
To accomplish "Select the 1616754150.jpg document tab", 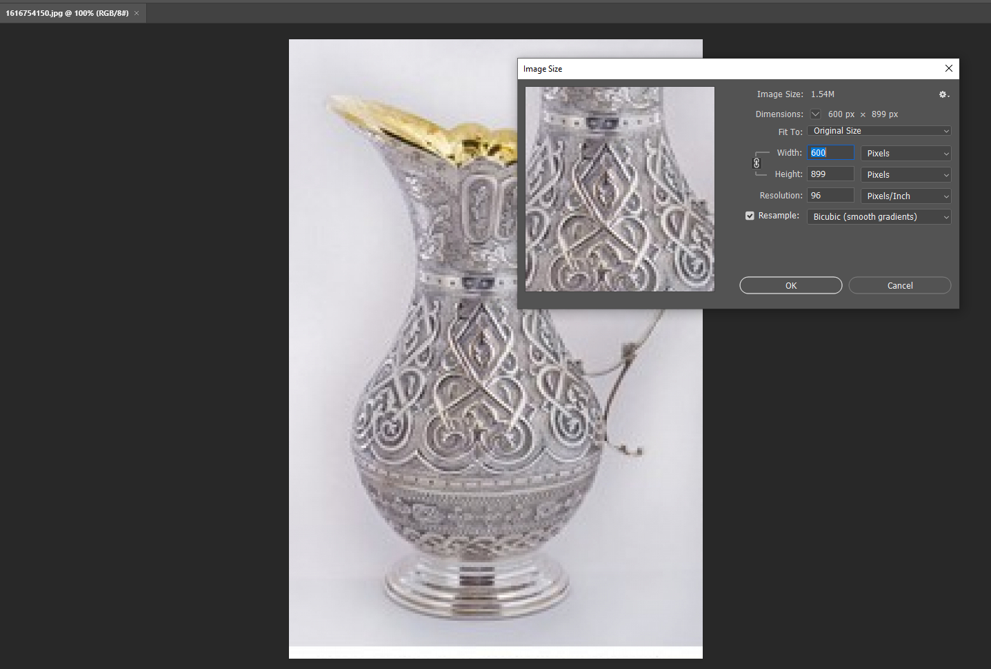I will click(67, 13).
